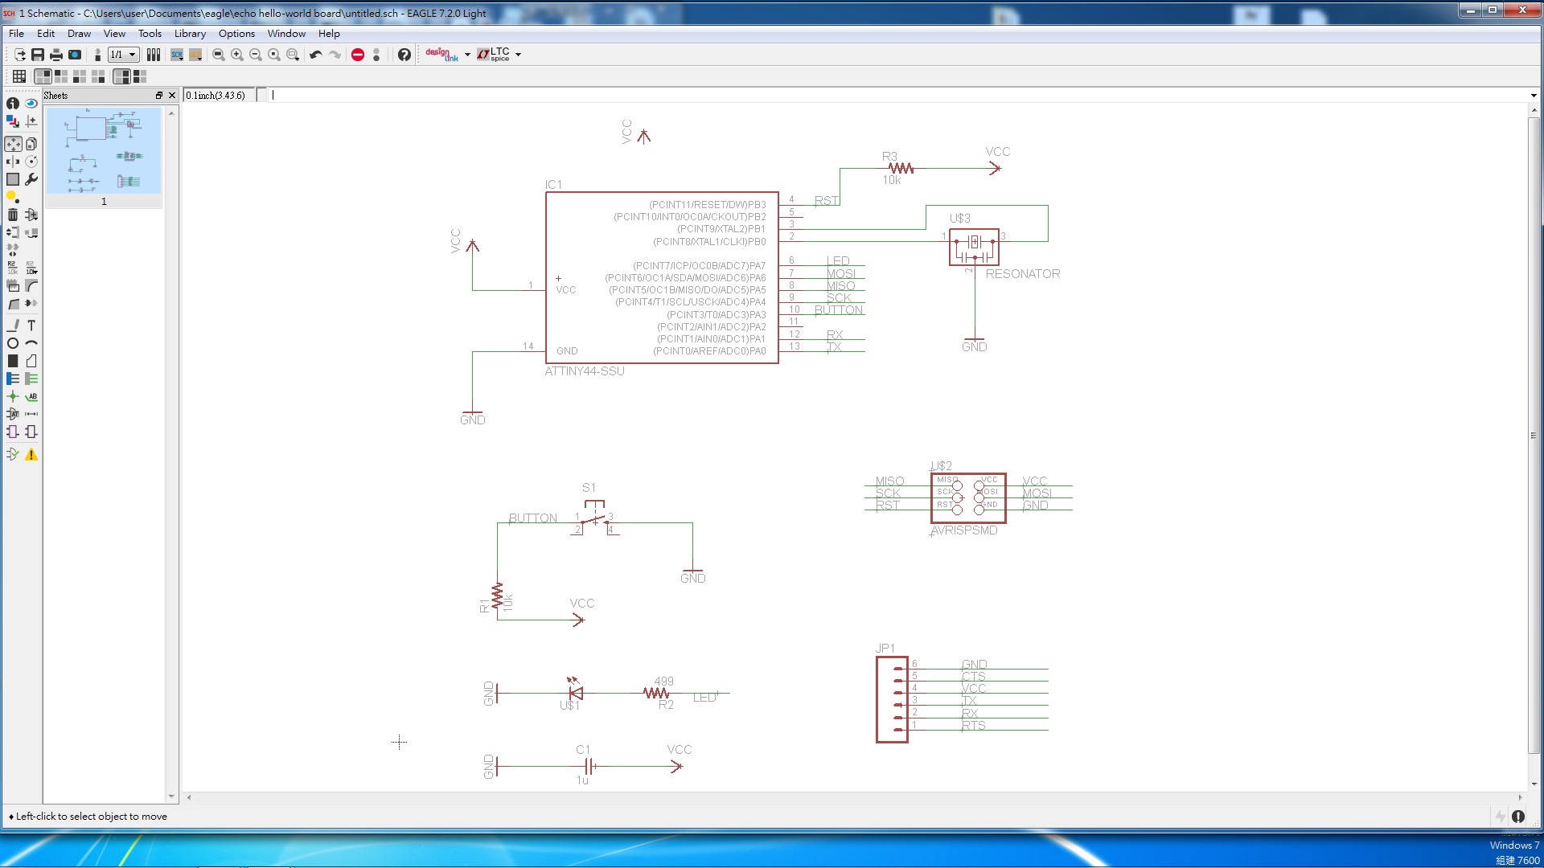The image size is (1544, 868).
Task: Click the Save schematic icon
Action: [38, 55]
